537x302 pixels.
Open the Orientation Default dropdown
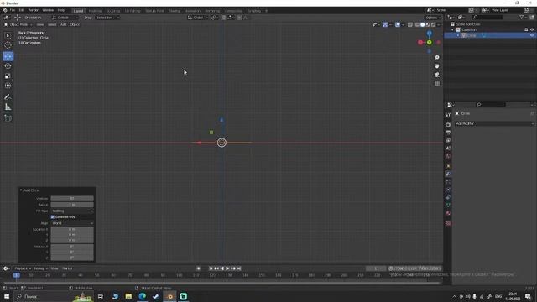click(x=65, y=18)
